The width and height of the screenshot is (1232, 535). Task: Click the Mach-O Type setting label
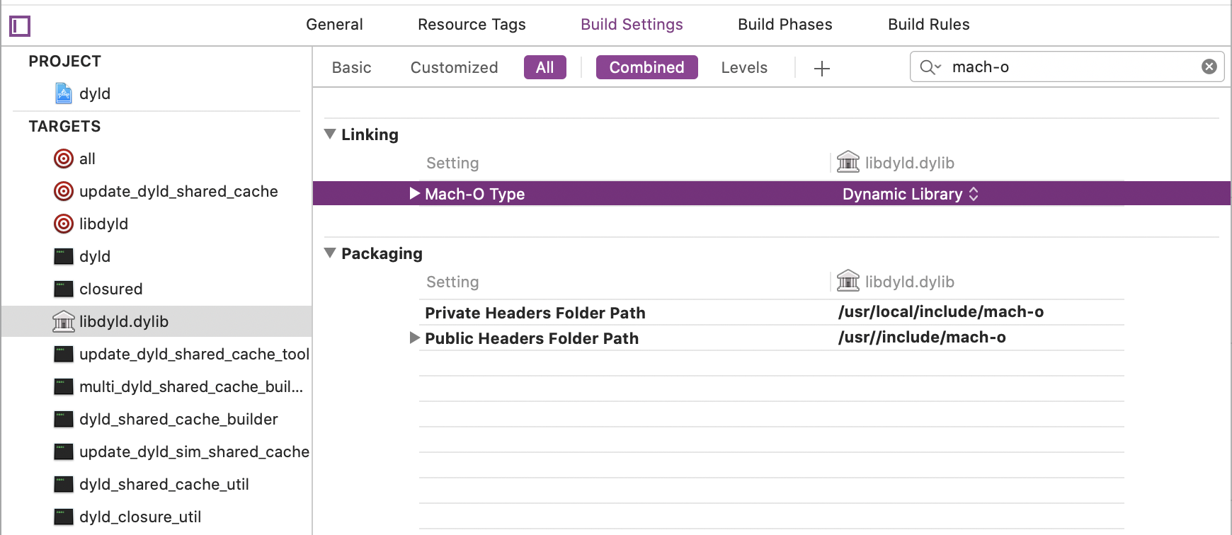click(474, 194)
